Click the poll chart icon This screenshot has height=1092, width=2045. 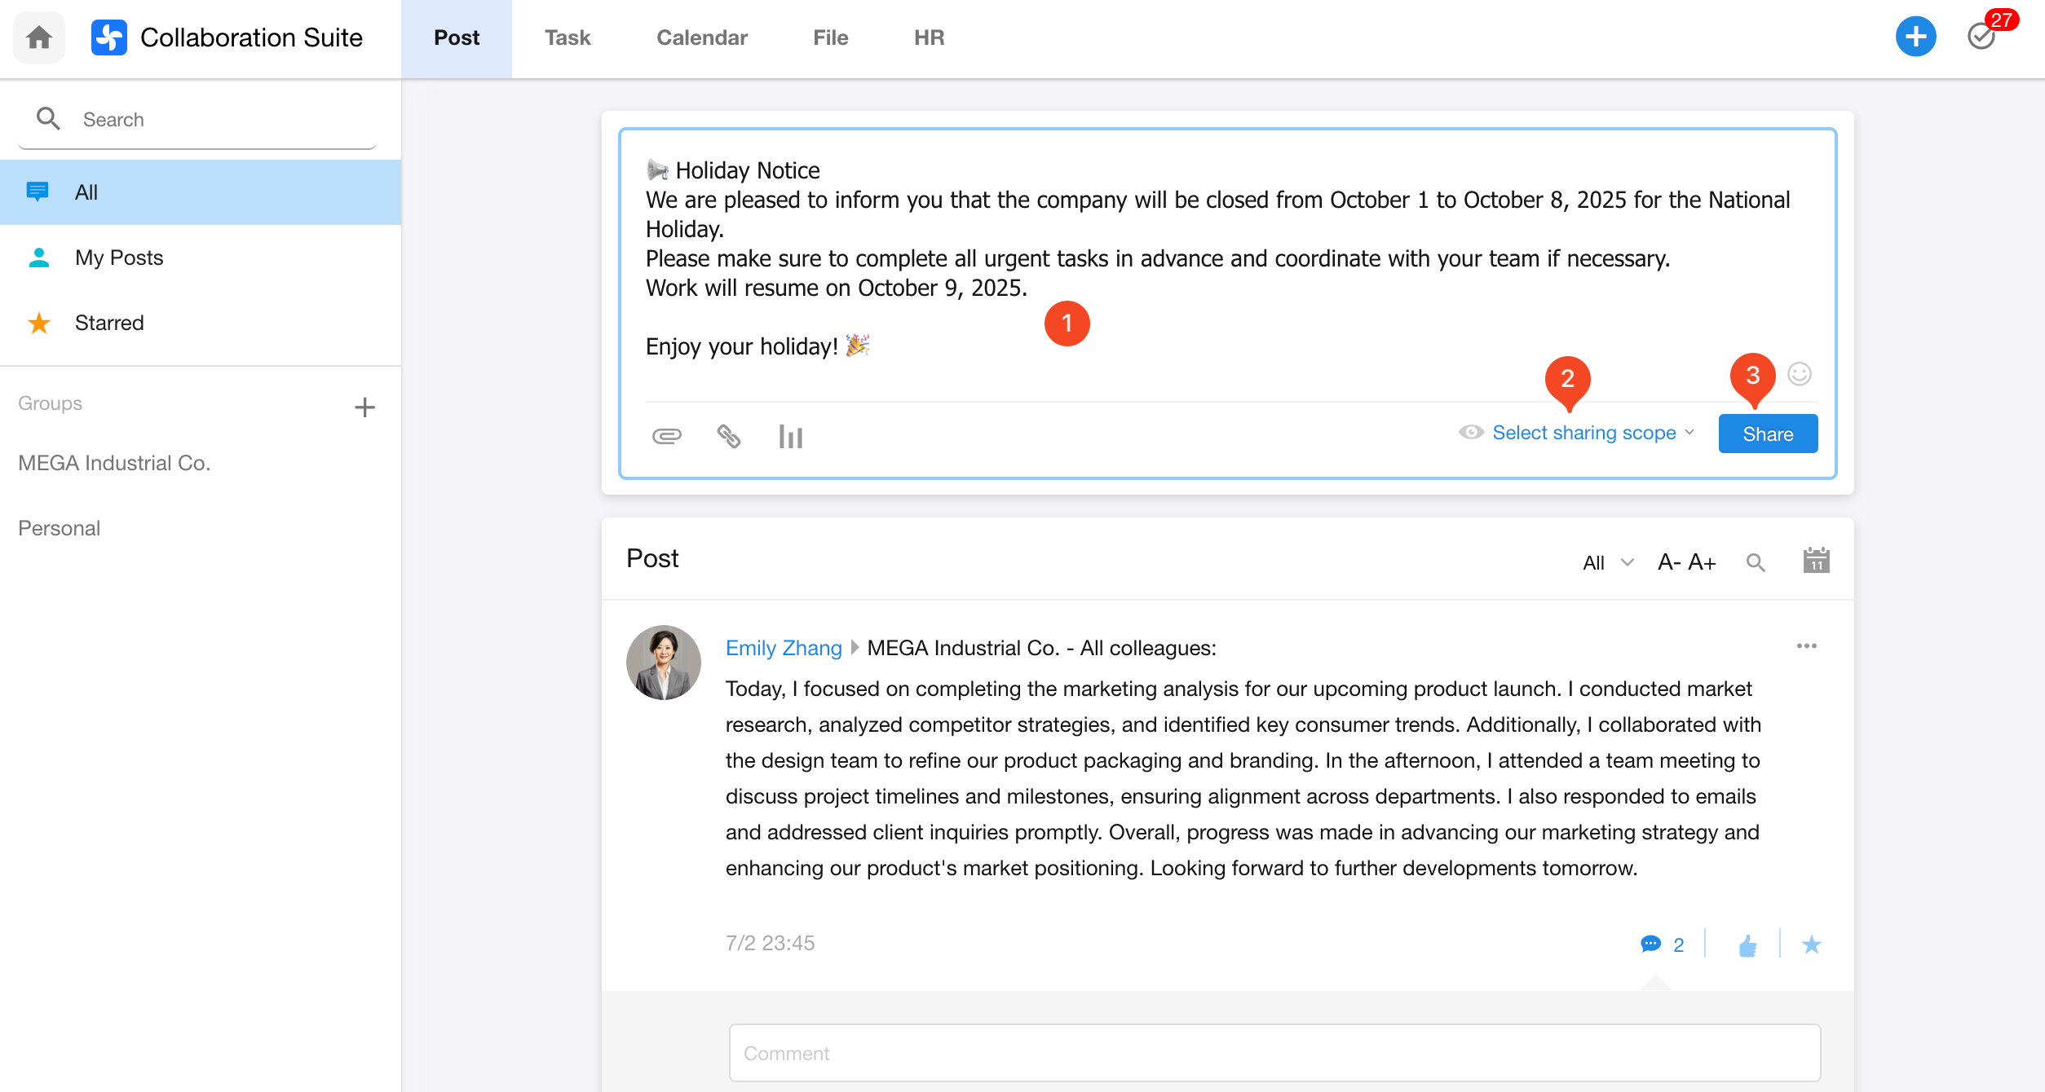[790, 436]
